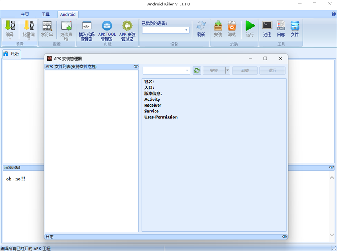Viewport: 337px width, 251px height.
Task: Select the Android ribbon tab
Action: [68, 14]
